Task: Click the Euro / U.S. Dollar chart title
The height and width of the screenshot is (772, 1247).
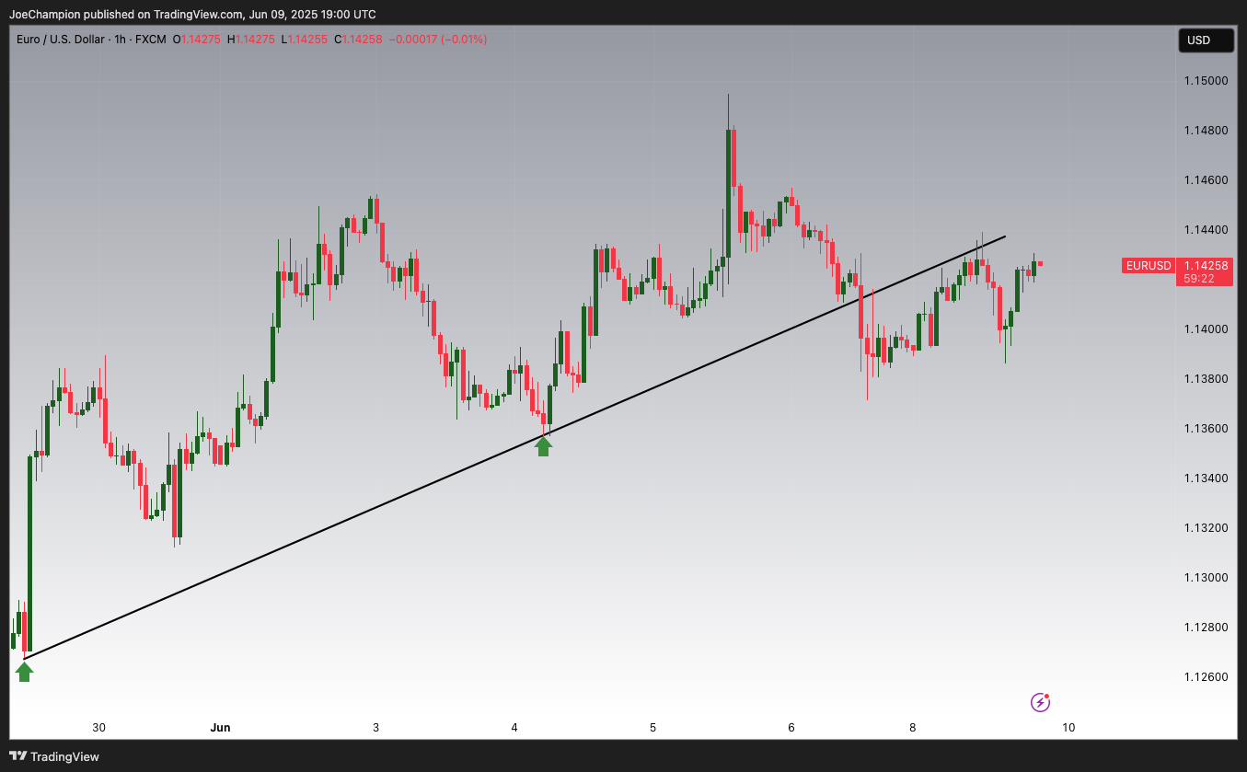Action: point(60,40)
